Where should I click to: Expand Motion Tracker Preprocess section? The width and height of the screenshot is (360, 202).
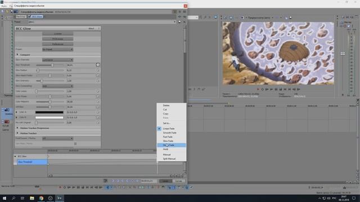(17, 128)
